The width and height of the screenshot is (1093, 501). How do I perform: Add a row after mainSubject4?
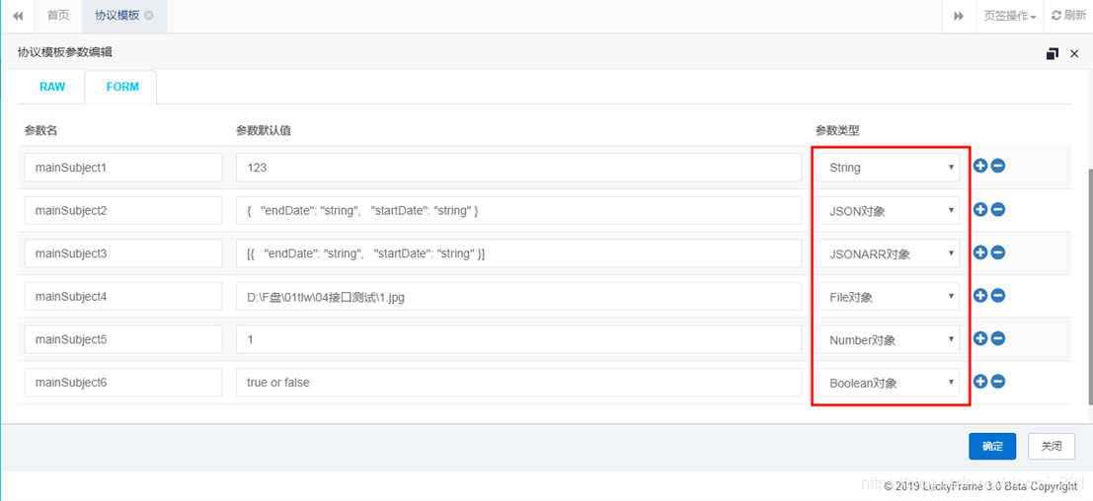980,296
